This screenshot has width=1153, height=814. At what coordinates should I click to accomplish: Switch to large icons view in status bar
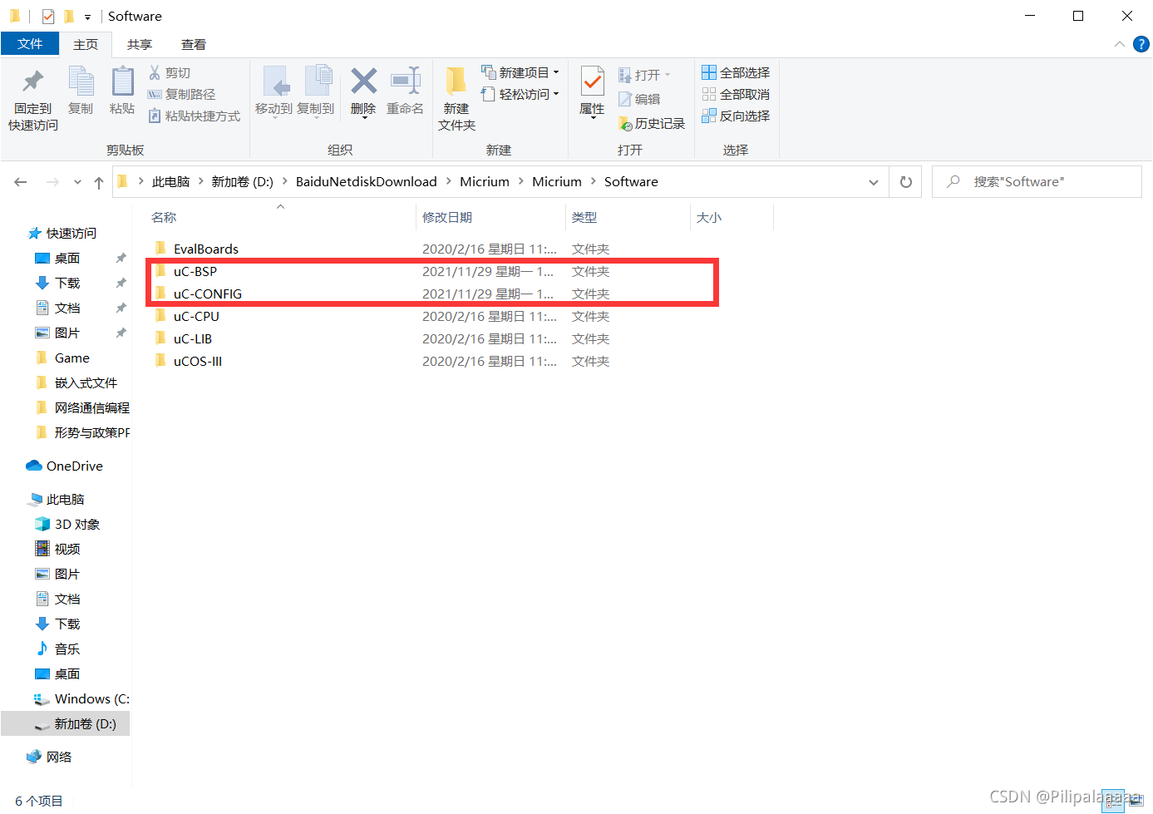1136,801
